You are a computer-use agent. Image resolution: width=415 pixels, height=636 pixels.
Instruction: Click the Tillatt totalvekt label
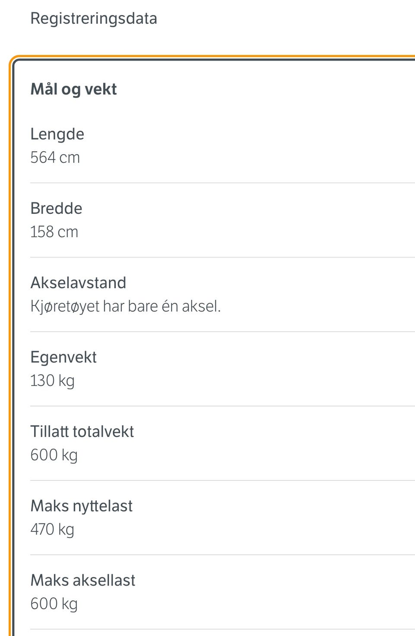click(x=82, y=432)
